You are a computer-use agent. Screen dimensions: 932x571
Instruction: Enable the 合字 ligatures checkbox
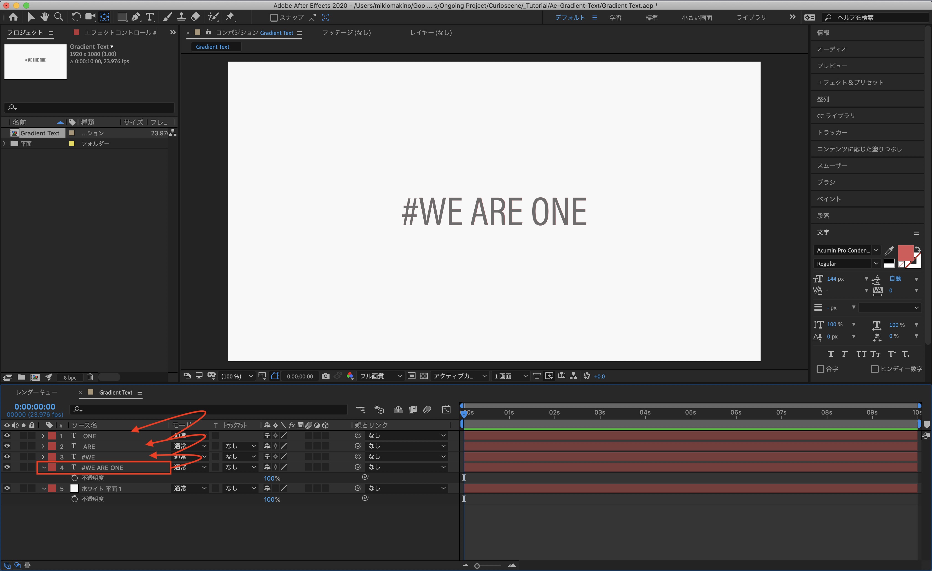point(820,368)
